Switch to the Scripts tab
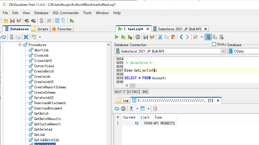The image size is (259, 145). coord(41,29)
